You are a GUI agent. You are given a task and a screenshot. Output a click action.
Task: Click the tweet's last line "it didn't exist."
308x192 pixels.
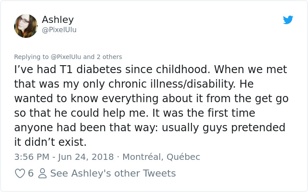pos(50,142)
